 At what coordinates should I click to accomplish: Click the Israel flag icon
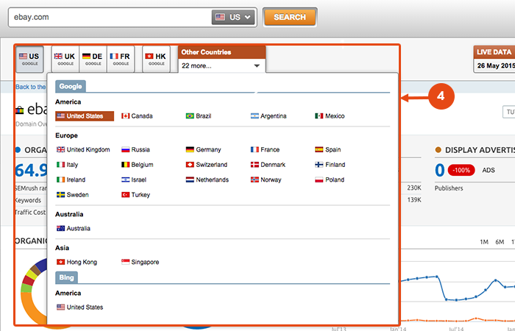(125, 179)
